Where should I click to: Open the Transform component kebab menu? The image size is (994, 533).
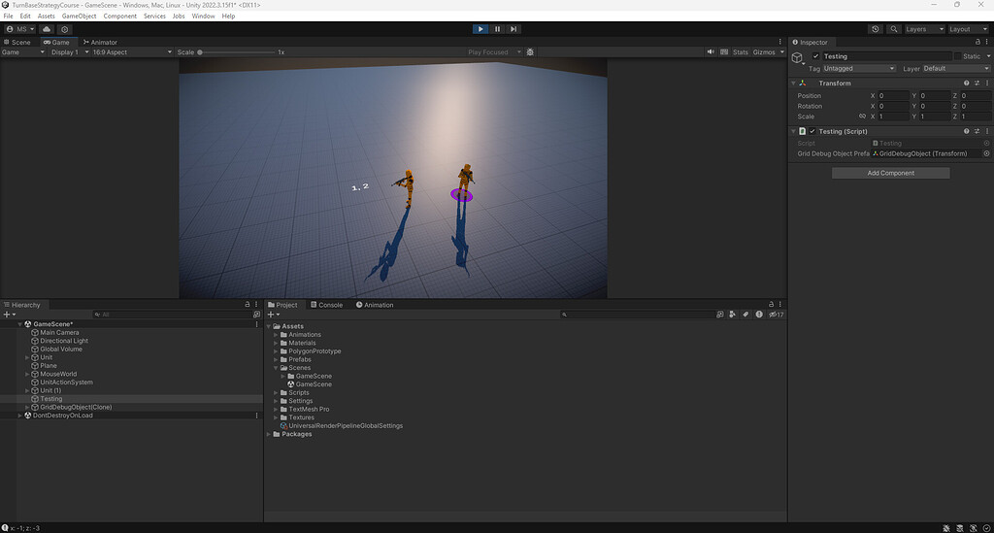click(x=987, y=83)
